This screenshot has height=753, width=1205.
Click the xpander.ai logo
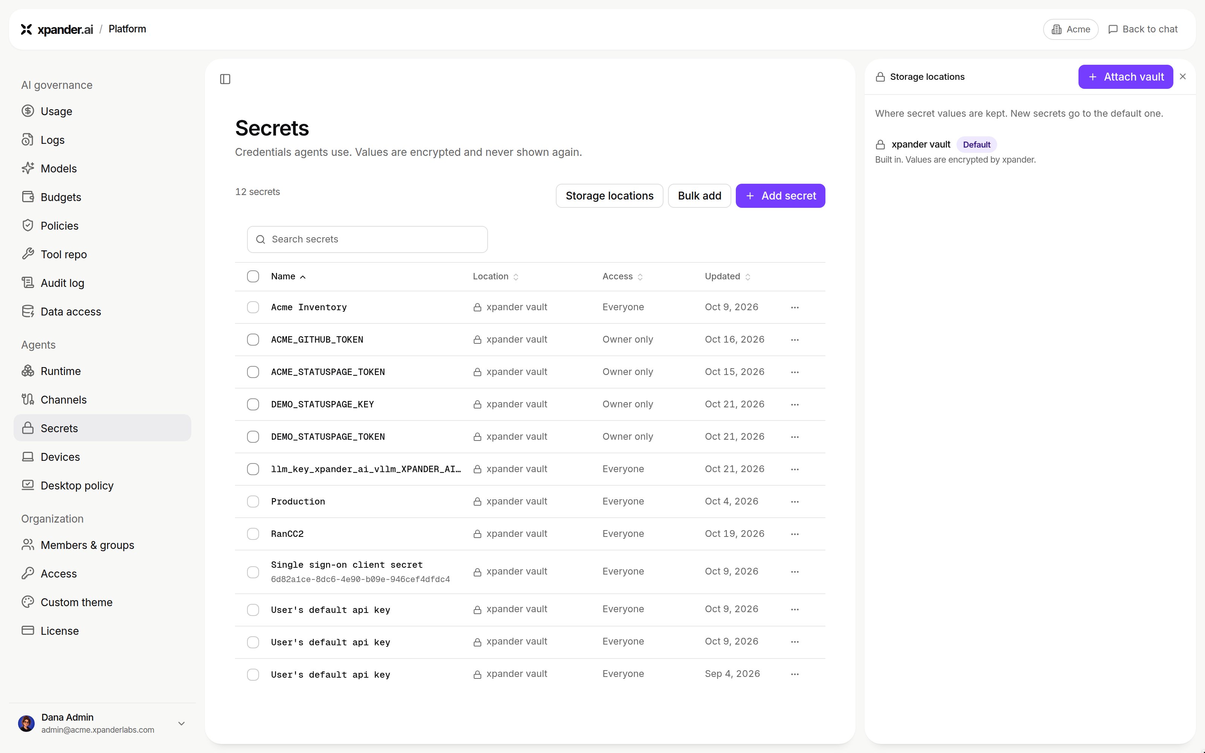tap(57, 29)
